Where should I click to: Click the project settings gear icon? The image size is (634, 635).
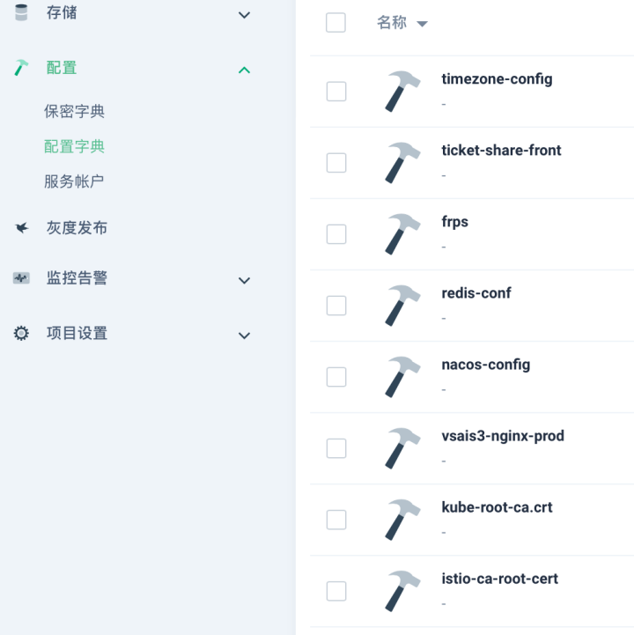(x=22, y=334)
